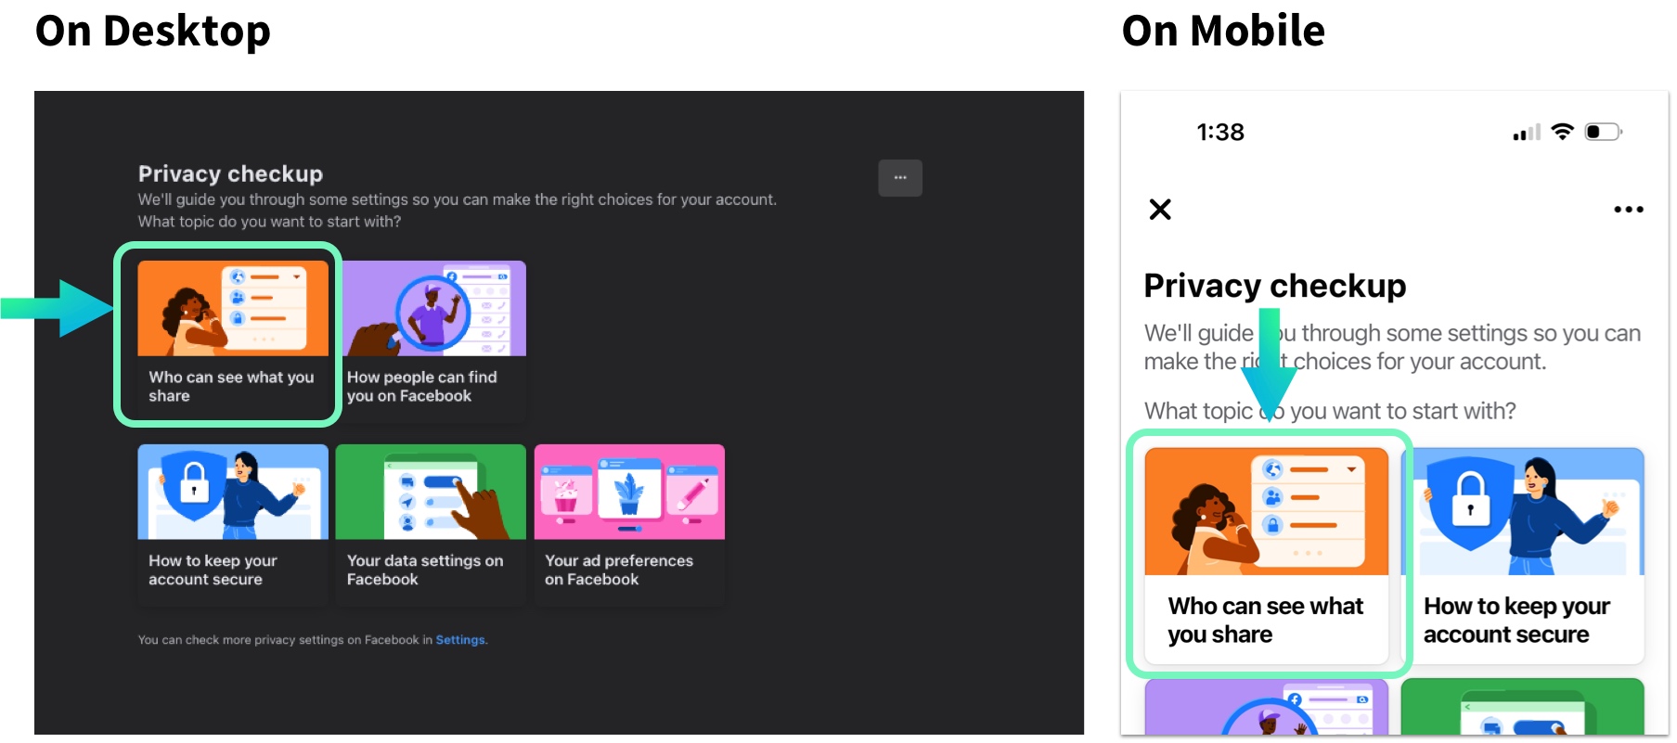Close the mobile Privacy checkup with X

pos(1160,210)
